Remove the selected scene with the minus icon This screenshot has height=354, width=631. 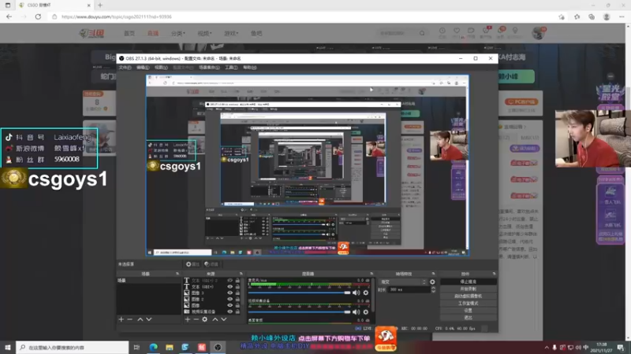coord(129,319)
